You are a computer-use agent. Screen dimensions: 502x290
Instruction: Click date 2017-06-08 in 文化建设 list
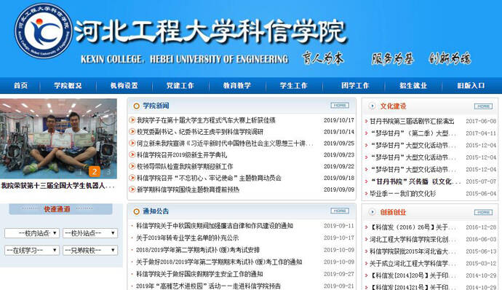pos(481,121)
